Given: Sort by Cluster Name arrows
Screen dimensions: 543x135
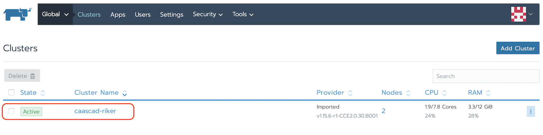Looking at the screenshot, I should tap(125, 93).
